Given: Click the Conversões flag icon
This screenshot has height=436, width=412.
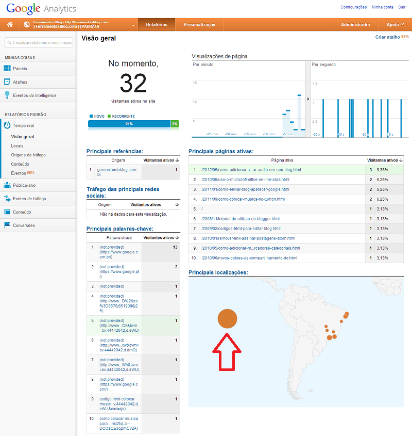Looking at the screenshot, I should [x=7, y=225].
